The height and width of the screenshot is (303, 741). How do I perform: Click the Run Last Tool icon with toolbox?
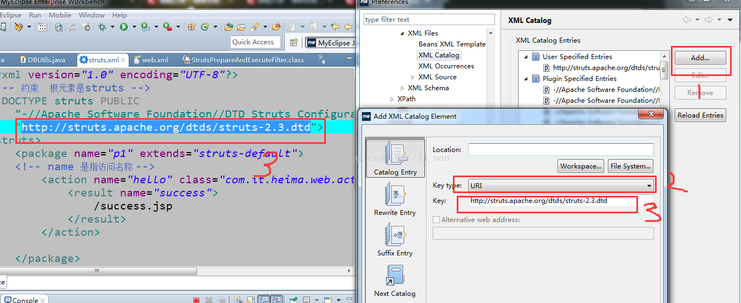point(168,27)
